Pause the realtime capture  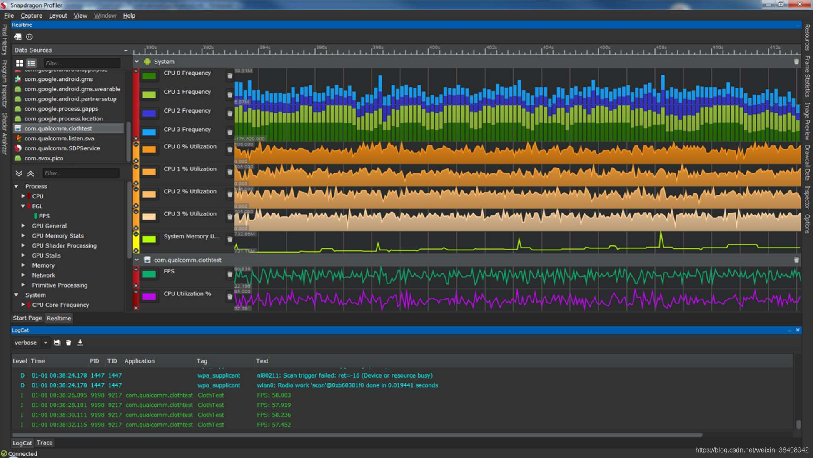click(x=30, y=37)
